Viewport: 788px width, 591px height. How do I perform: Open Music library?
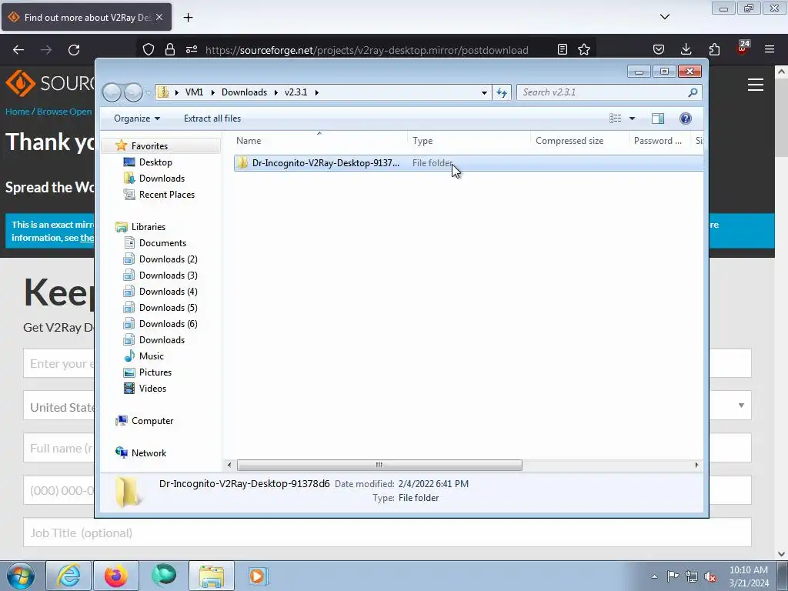pyautogui.click(x=152, y=356)
